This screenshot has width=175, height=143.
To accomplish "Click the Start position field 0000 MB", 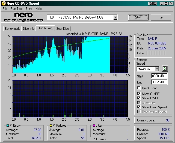I will 159,76.
